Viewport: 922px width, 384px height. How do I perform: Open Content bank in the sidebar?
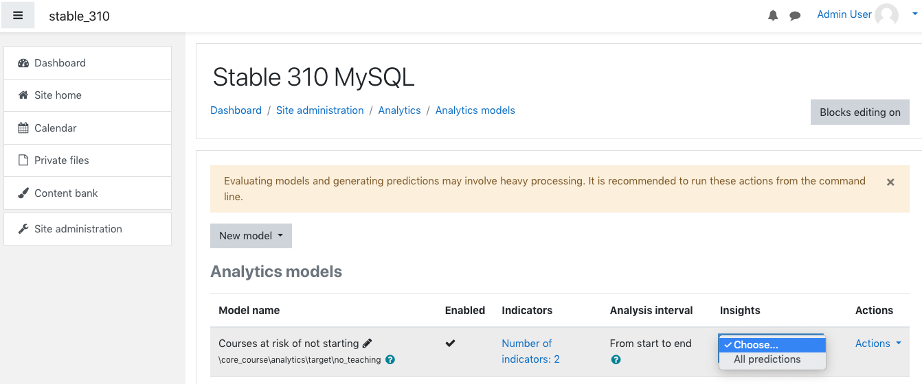click(x=87, y=193)
